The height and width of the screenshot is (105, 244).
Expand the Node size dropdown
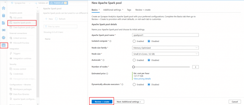pos(165,54)
